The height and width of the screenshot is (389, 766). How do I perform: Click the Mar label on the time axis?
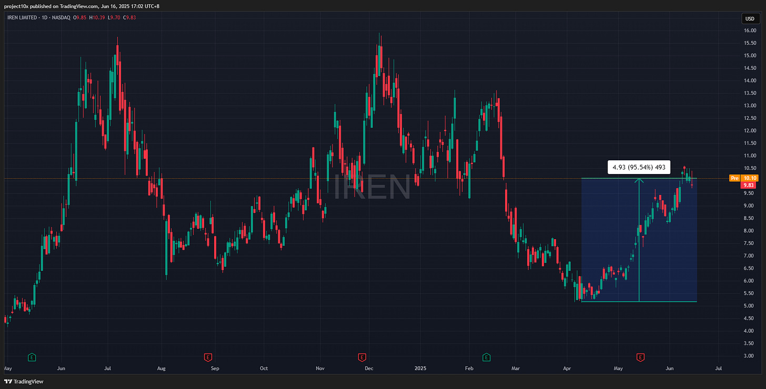(x=516, y=369)
